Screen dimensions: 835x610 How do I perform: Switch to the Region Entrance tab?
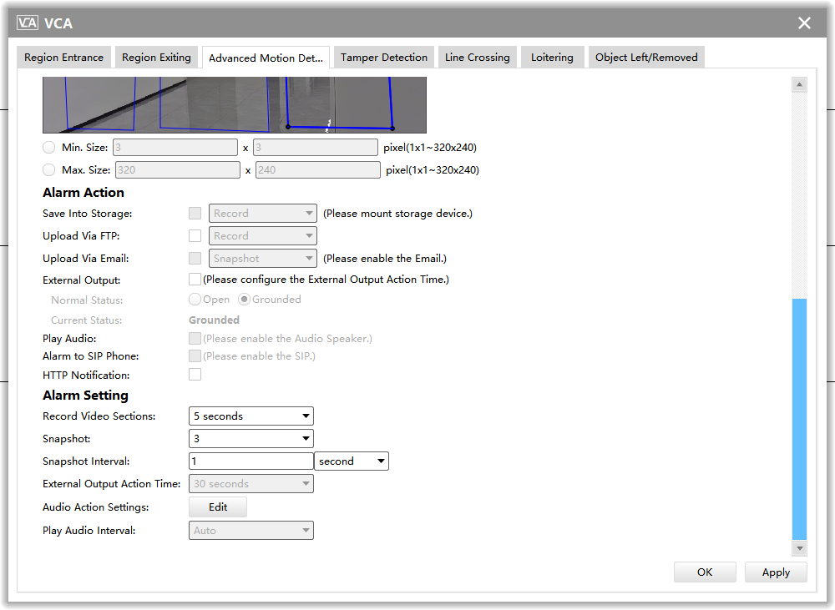click(x=64, y=57)
